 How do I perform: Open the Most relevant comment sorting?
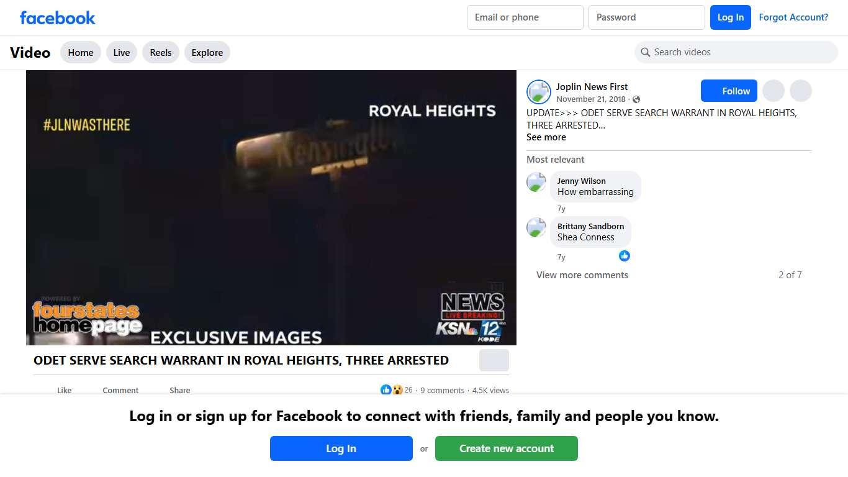(x=556, y=160)
